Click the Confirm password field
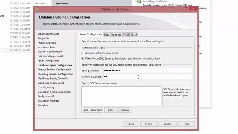This screenshot has width=238, height=134. (x=148, y=77)
